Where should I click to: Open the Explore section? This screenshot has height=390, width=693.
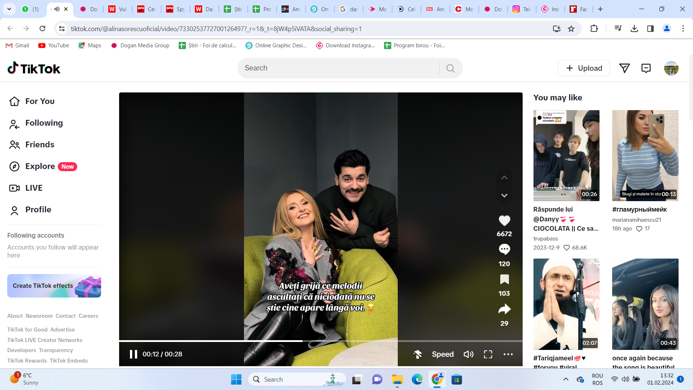pos(40,166)
